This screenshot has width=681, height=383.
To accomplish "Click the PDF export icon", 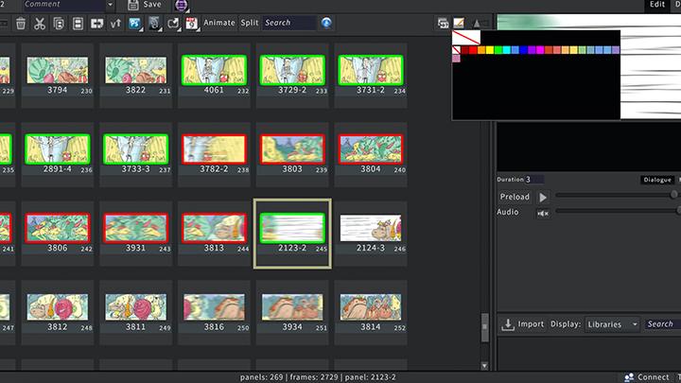I will pos(191,23).
